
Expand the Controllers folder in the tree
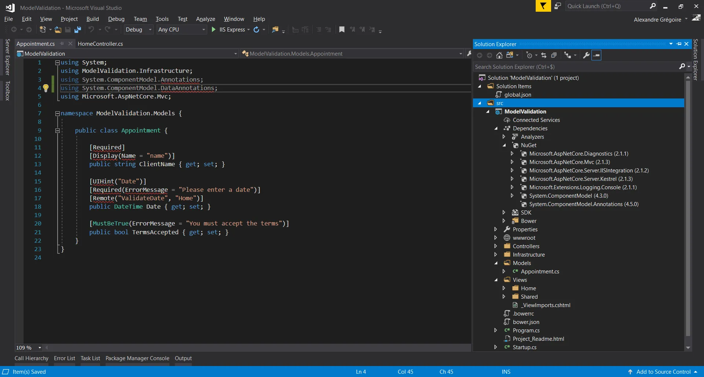pyautogui.click(x=496, y=246)
